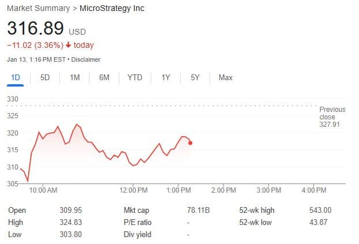Select the 1D chart range tab

pos(16,77)
